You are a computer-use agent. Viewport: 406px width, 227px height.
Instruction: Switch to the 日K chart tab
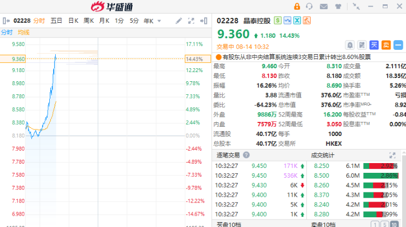tap(73, 21)
